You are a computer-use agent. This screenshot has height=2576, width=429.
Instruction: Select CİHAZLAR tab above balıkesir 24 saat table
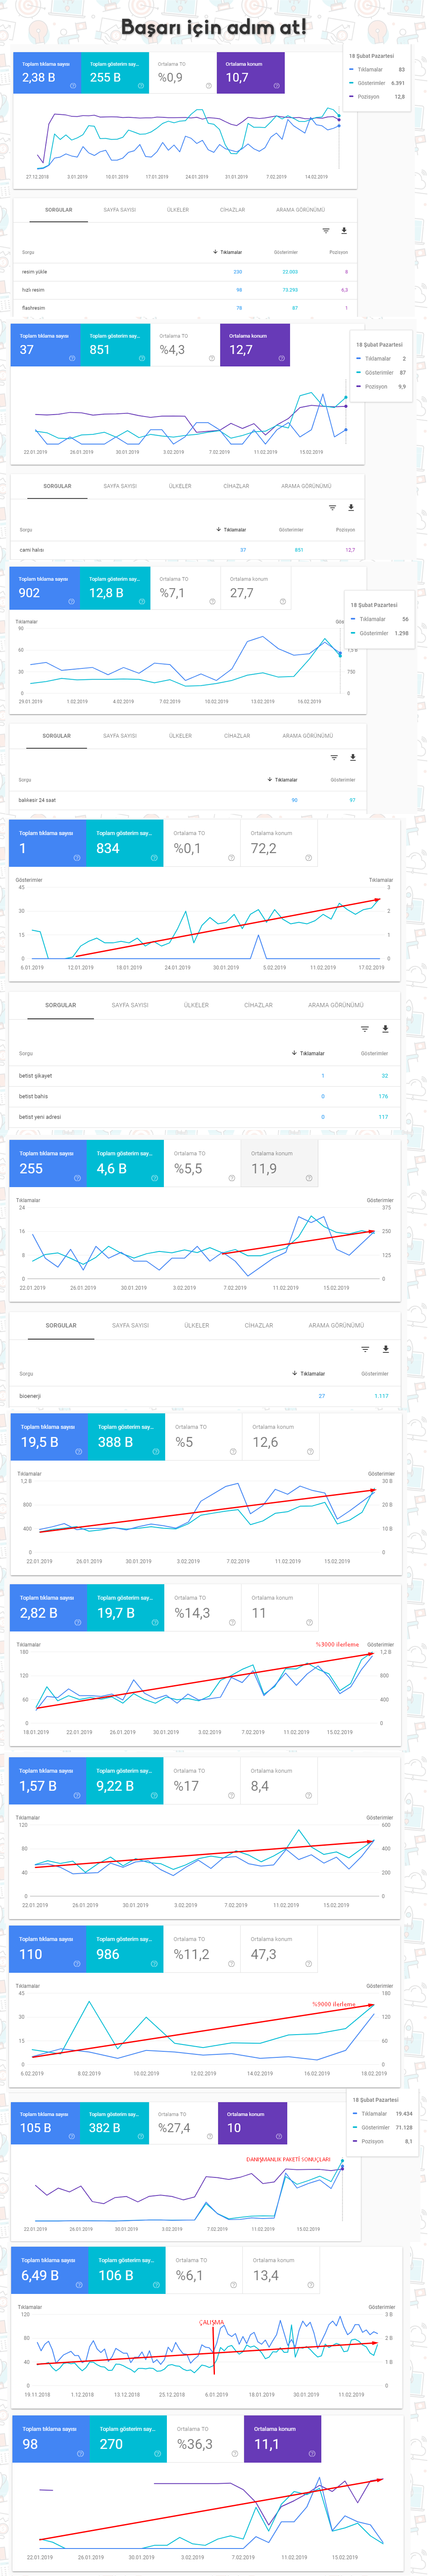pyautogui.click(x=237, y=736)
